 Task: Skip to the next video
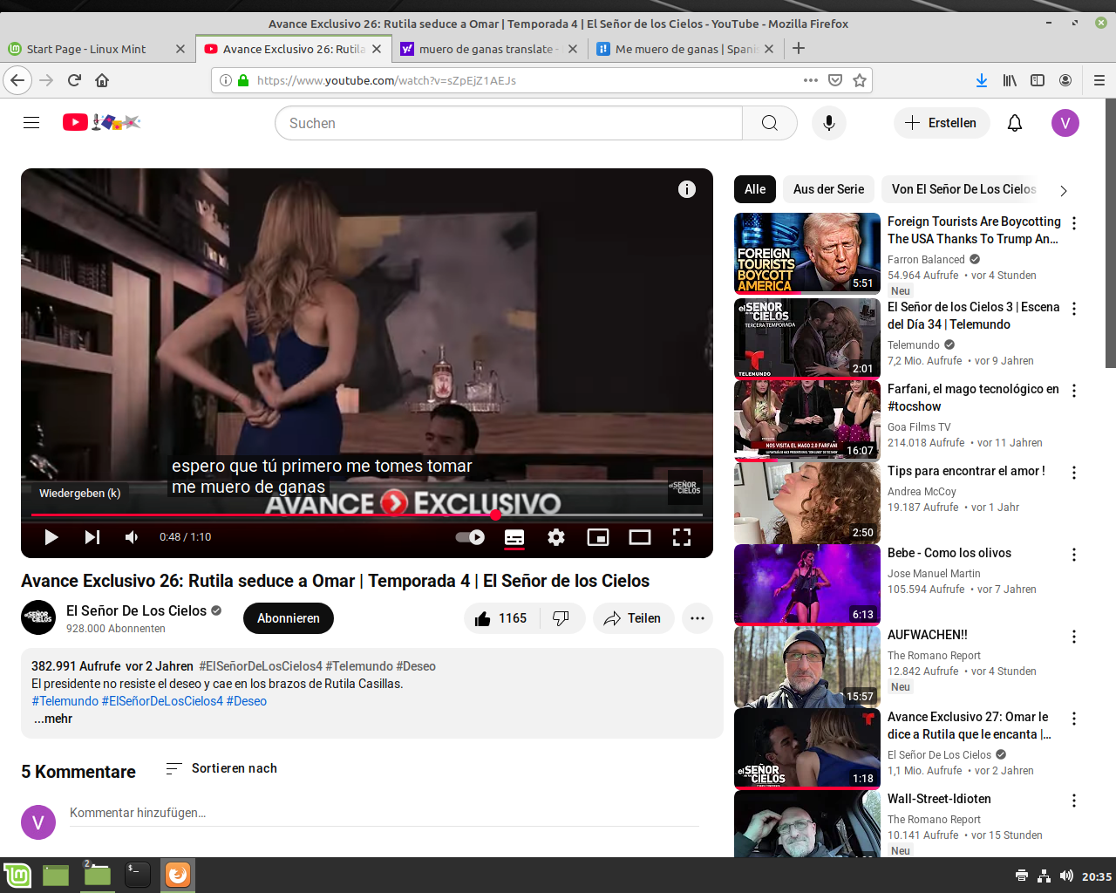(x=92, y=537)
